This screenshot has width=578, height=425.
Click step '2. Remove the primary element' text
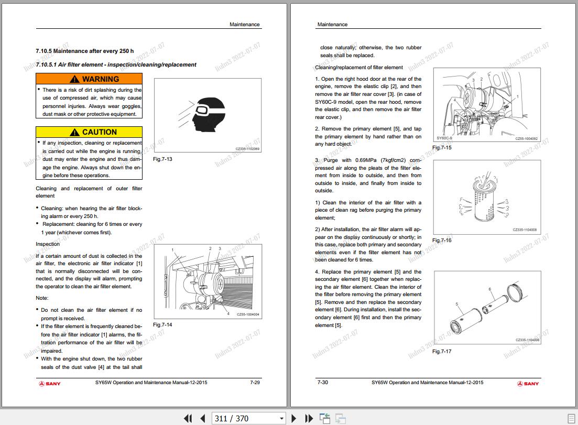(368, 136)
